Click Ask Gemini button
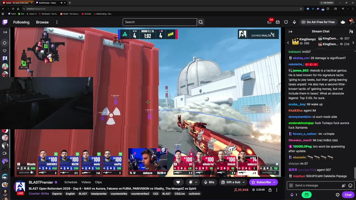 click(327, 3)
